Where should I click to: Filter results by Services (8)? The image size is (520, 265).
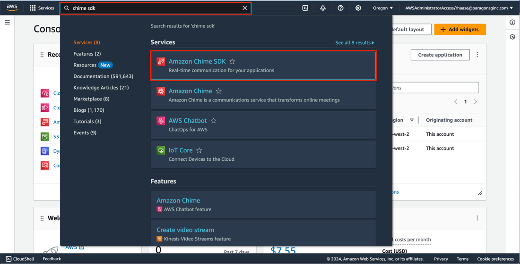[87, 42]
